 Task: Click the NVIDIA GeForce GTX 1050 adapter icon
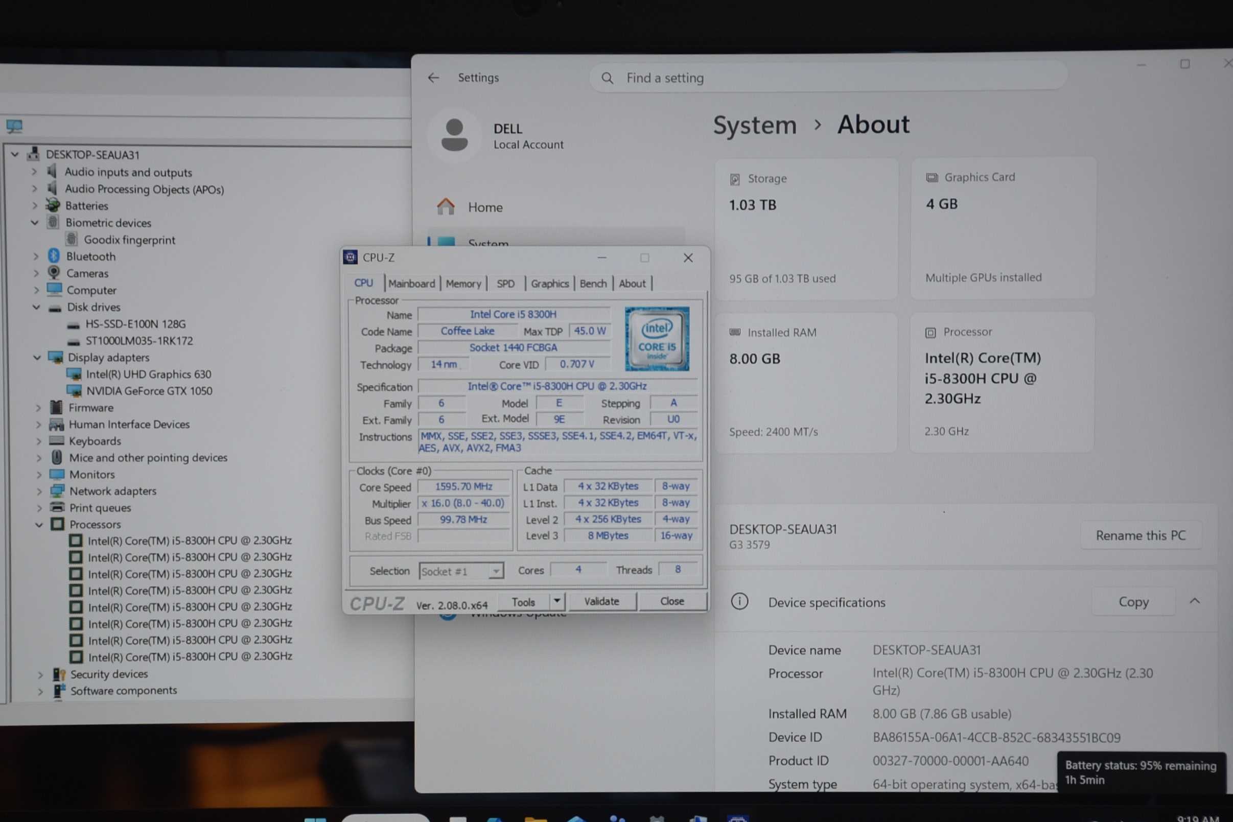pyautogui.click(x=74, y=390)
